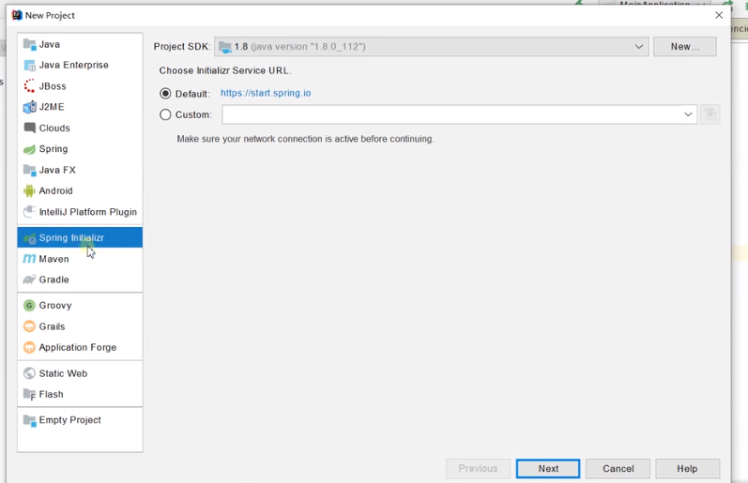
Task: Click the Next button
Action: point(548,469)
